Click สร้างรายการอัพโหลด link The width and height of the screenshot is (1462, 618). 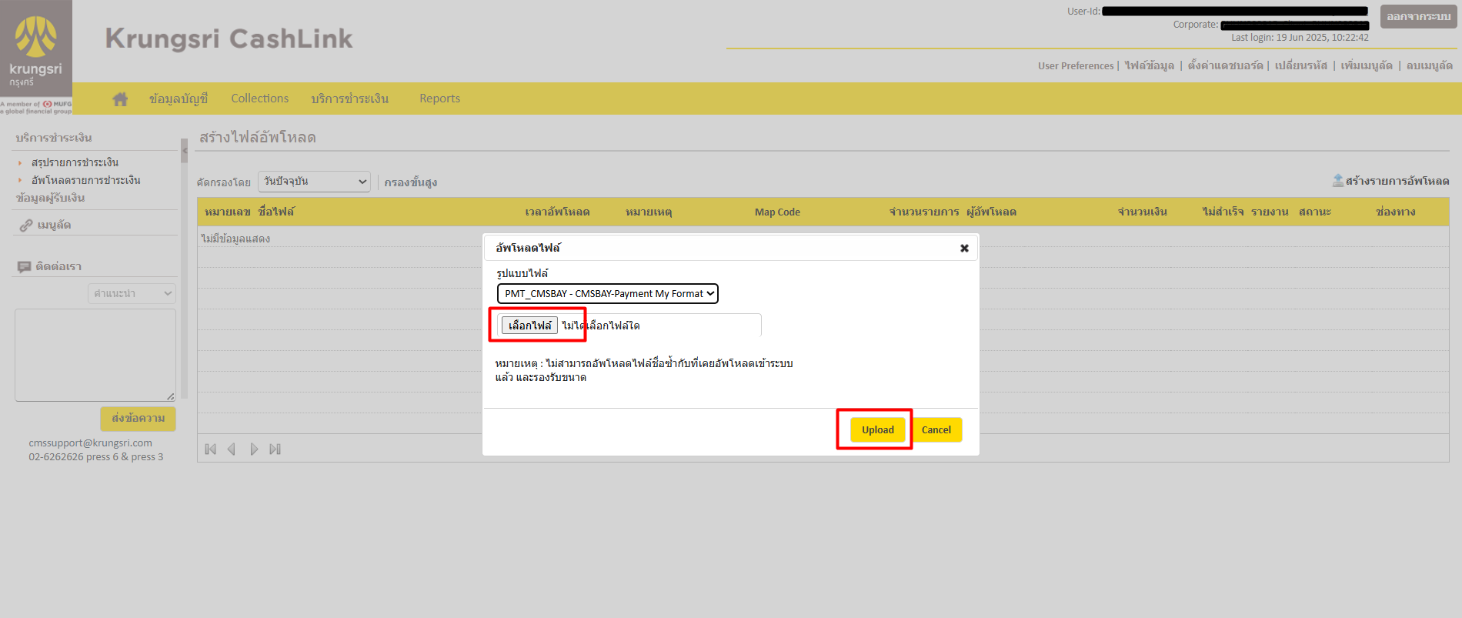(x=1397, y=181)
